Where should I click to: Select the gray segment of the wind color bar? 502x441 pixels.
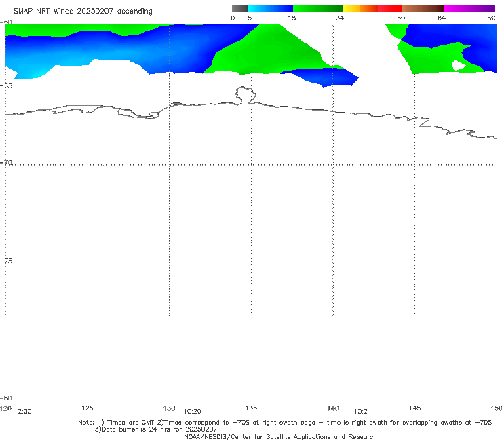tap(240, 8)
